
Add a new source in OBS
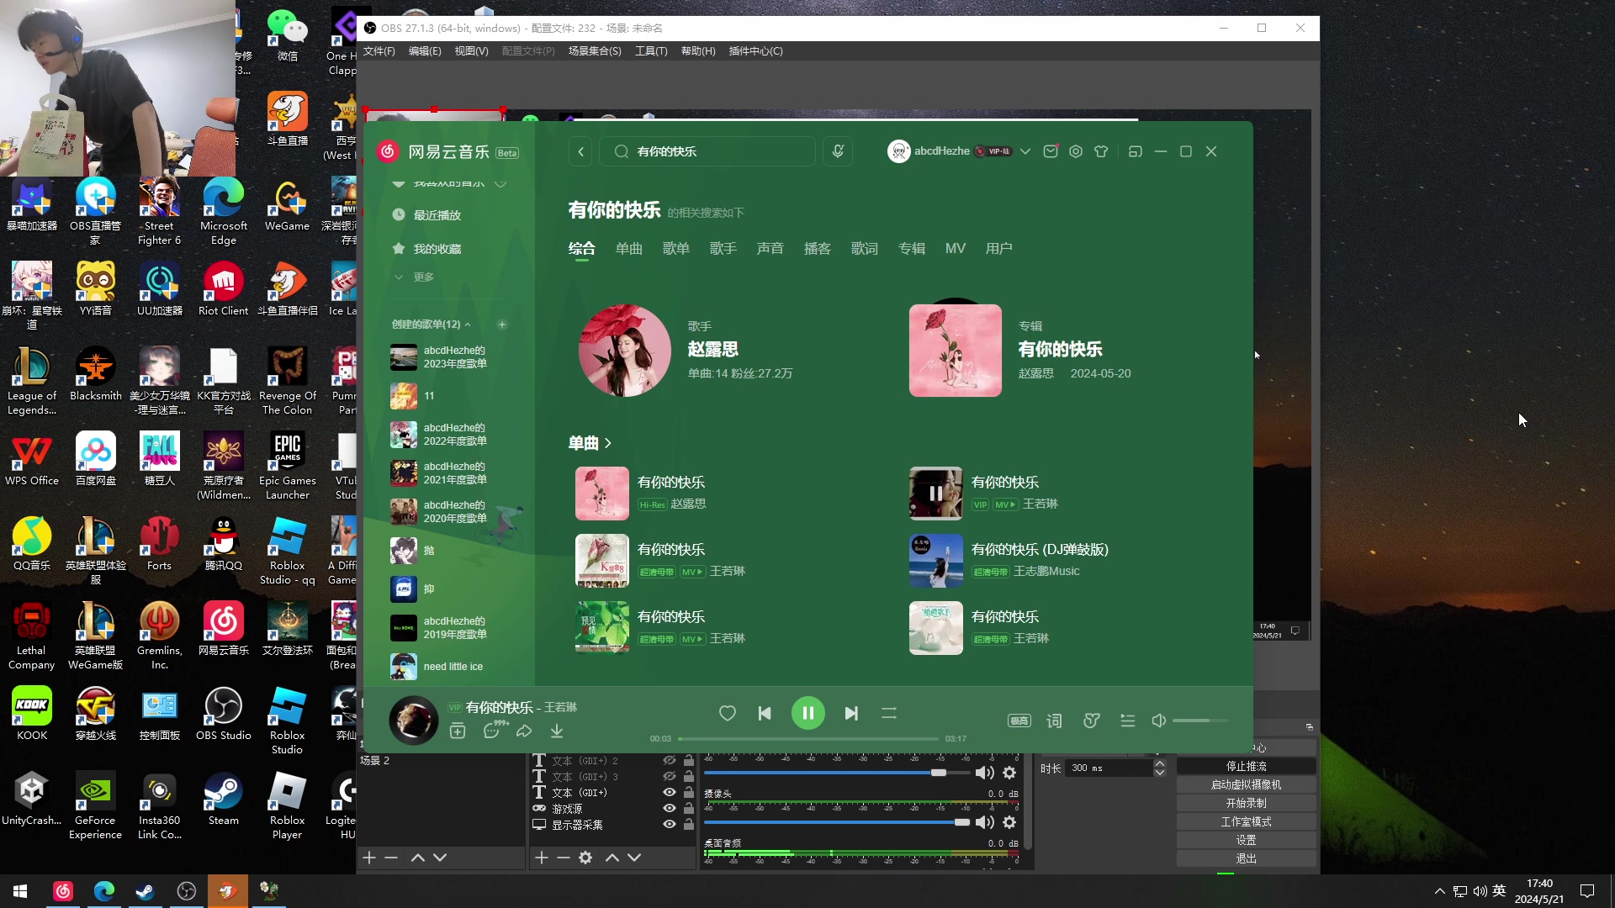pyautogui.click(x=542, y=858)
